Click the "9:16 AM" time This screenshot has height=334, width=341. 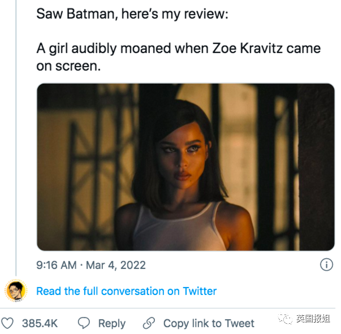(57, 264)
